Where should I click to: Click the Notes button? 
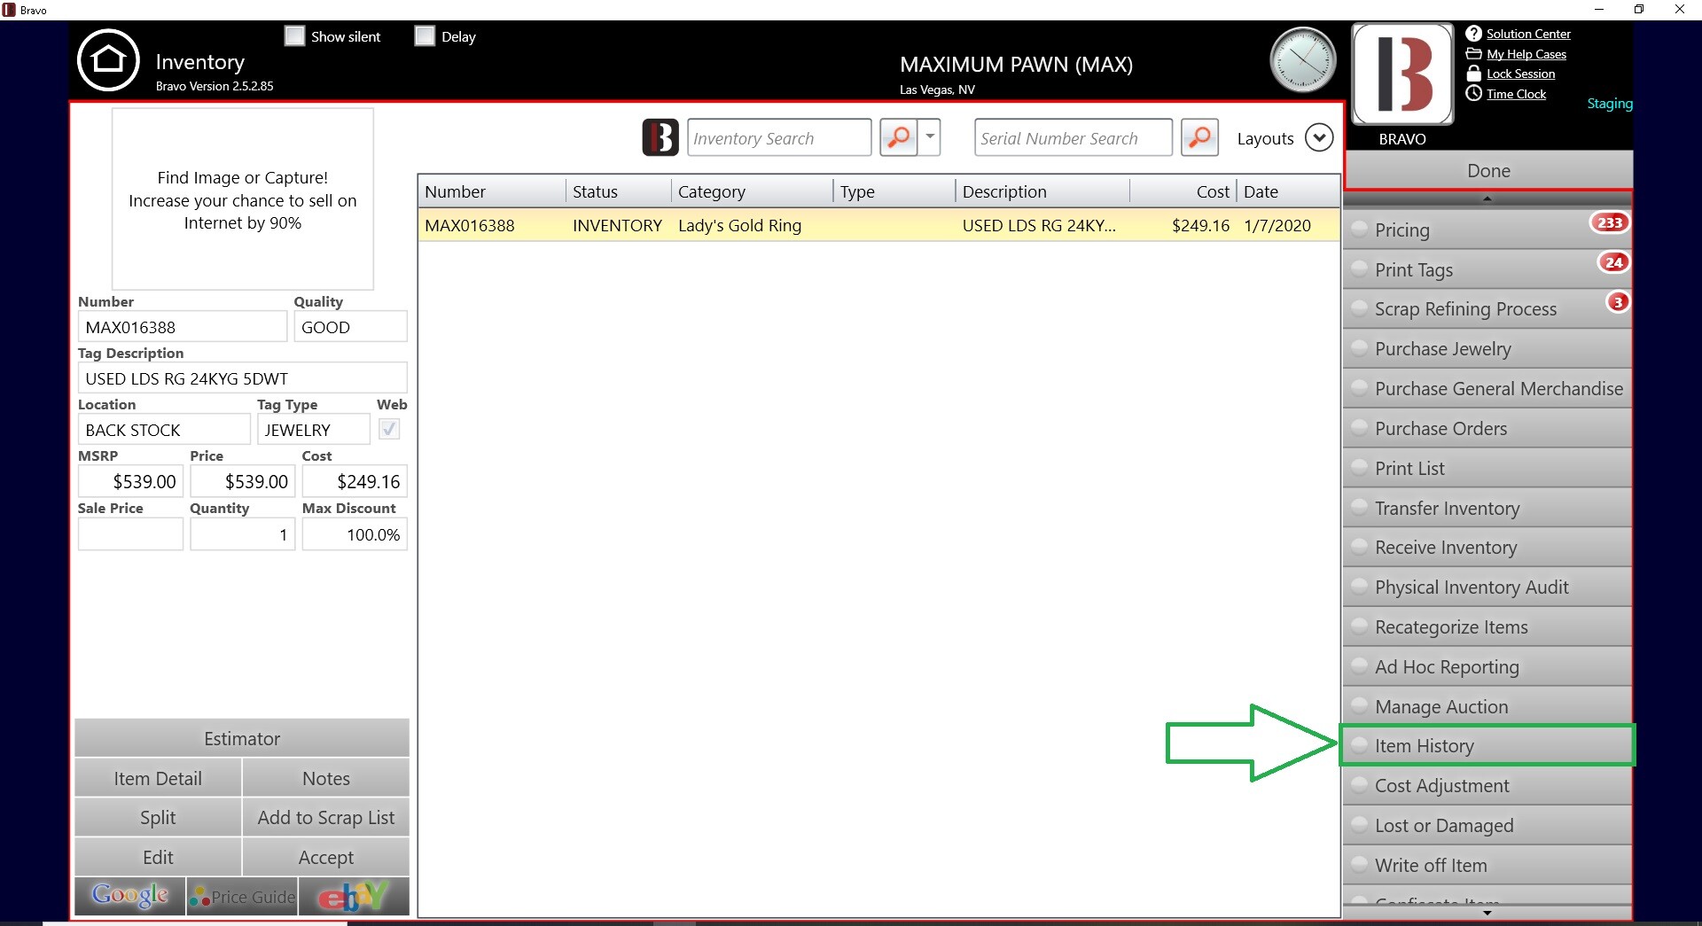326,778
